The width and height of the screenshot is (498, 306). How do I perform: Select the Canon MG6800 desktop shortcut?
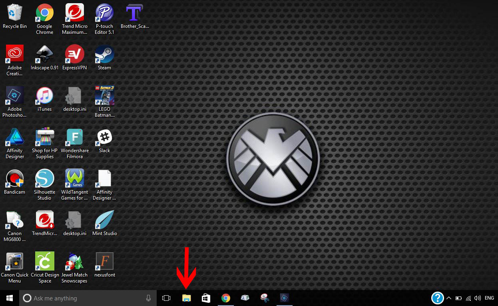coord(15,226)
